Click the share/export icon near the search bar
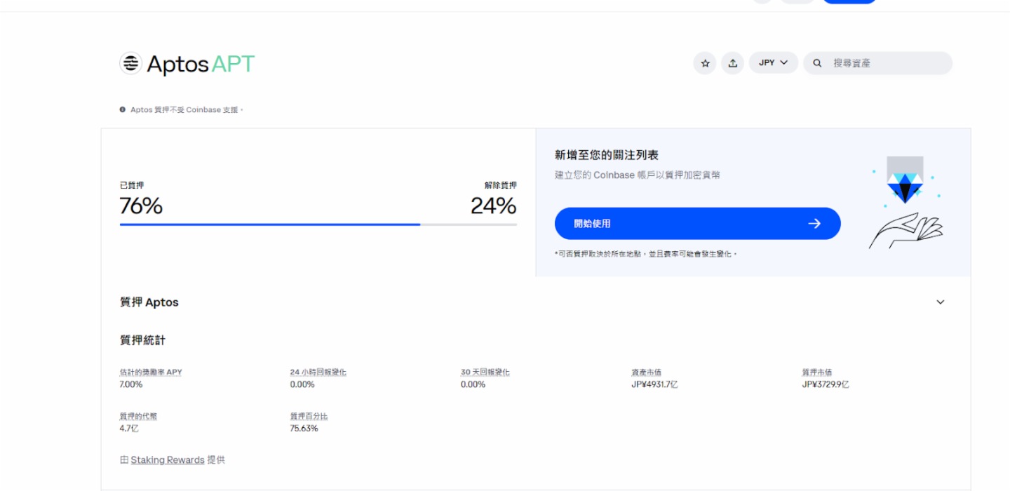The width and height of the screenshot is (1010, 491). coord(733,62)
